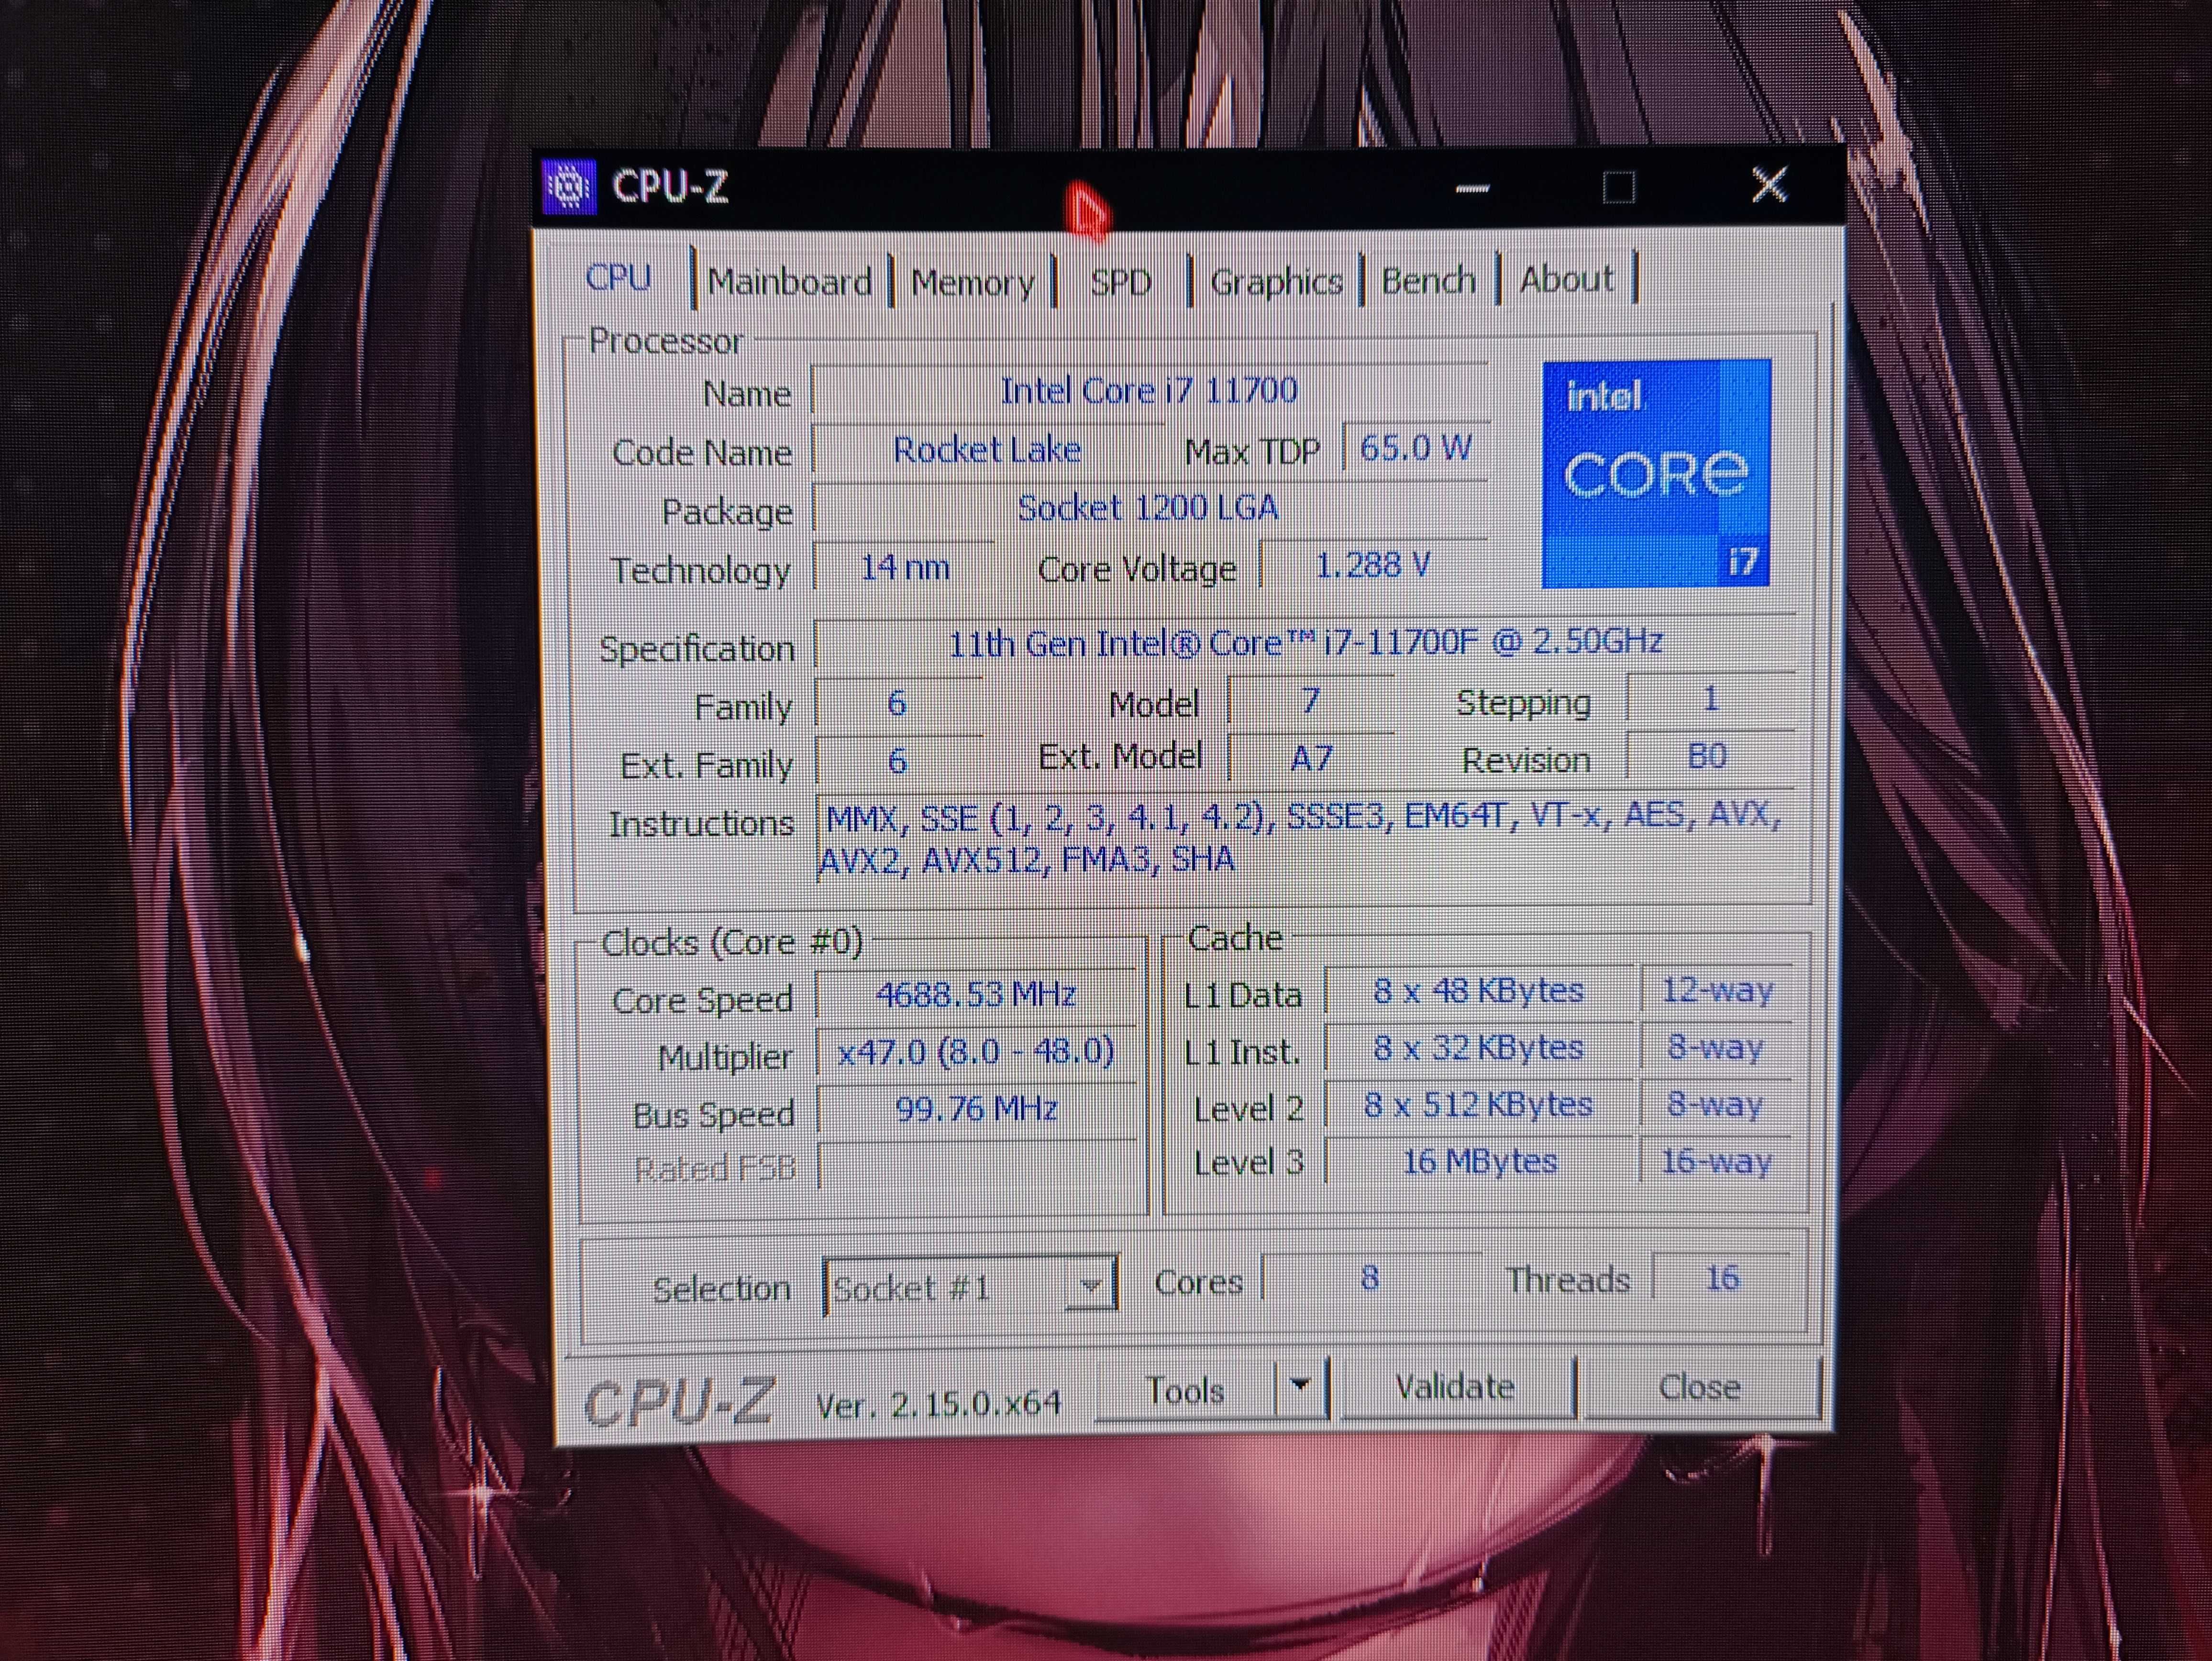Switch to the Mainboard tab
The height and width of the screenshot is (1661, 2212).
[789, 282]
